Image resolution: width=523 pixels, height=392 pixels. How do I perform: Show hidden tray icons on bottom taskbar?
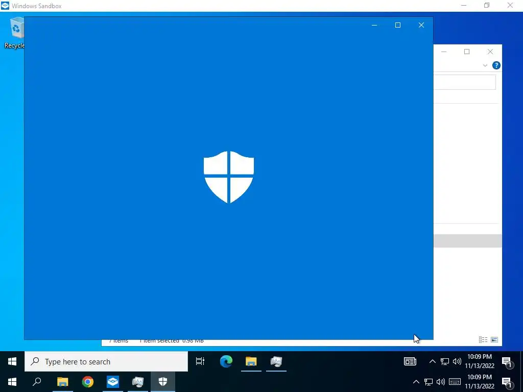[416, 382]
